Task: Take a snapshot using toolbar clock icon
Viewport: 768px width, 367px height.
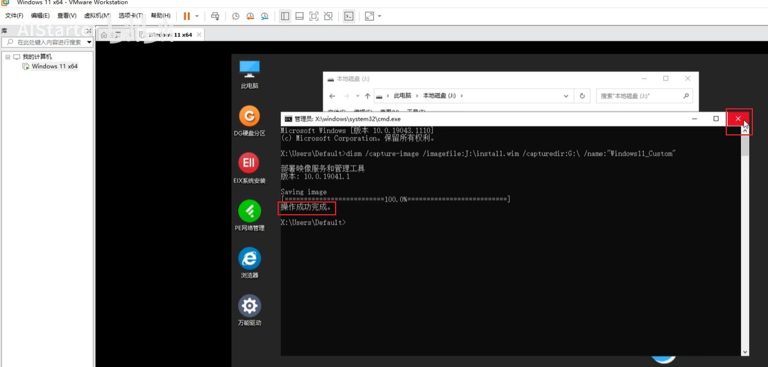Action: pyautogui.click(x=235, y=16)
